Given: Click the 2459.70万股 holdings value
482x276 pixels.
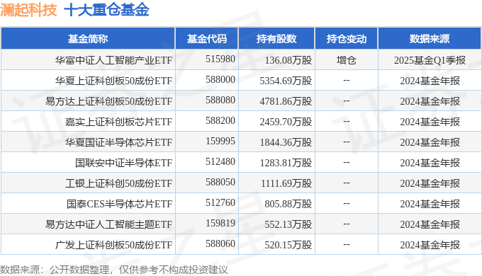Looking at the screenshot, I should (286, 122).
